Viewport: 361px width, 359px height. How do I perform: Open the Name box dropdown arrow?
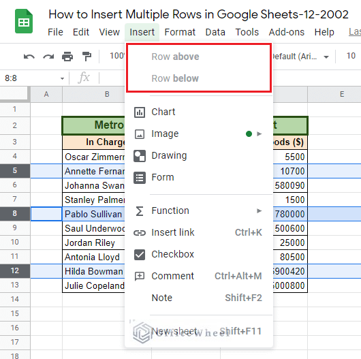[62, 78]
